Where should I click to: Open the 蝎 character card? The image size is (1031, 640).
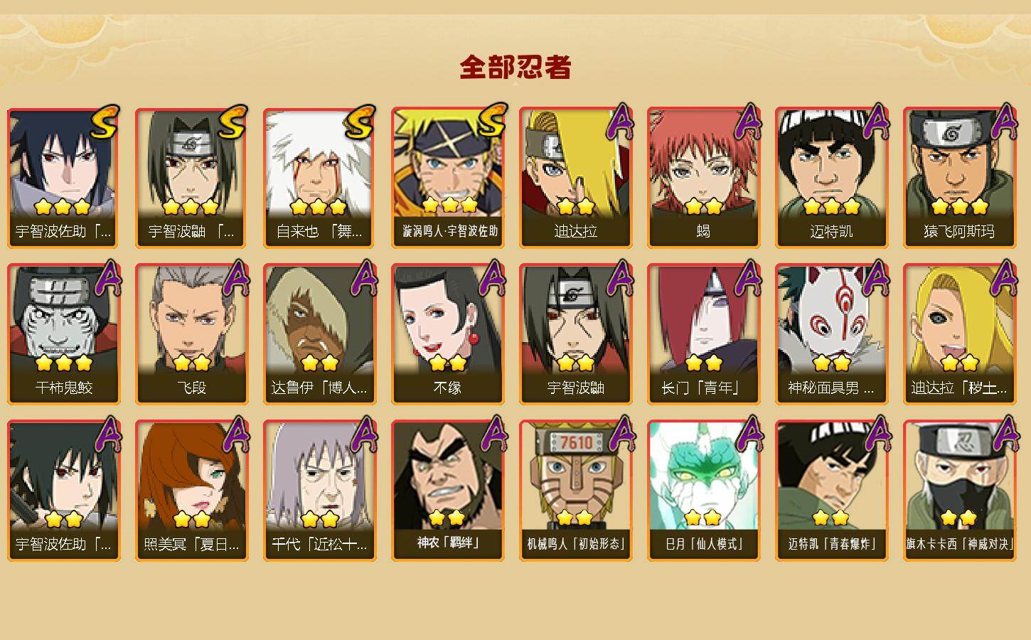pyautogui.click(x=704, y=178)
